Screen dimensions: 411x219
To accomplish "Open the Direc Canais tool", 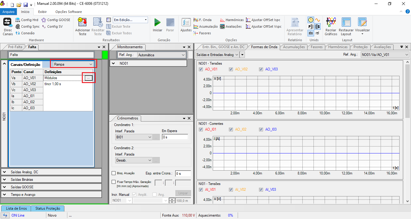I will (8, 26).
